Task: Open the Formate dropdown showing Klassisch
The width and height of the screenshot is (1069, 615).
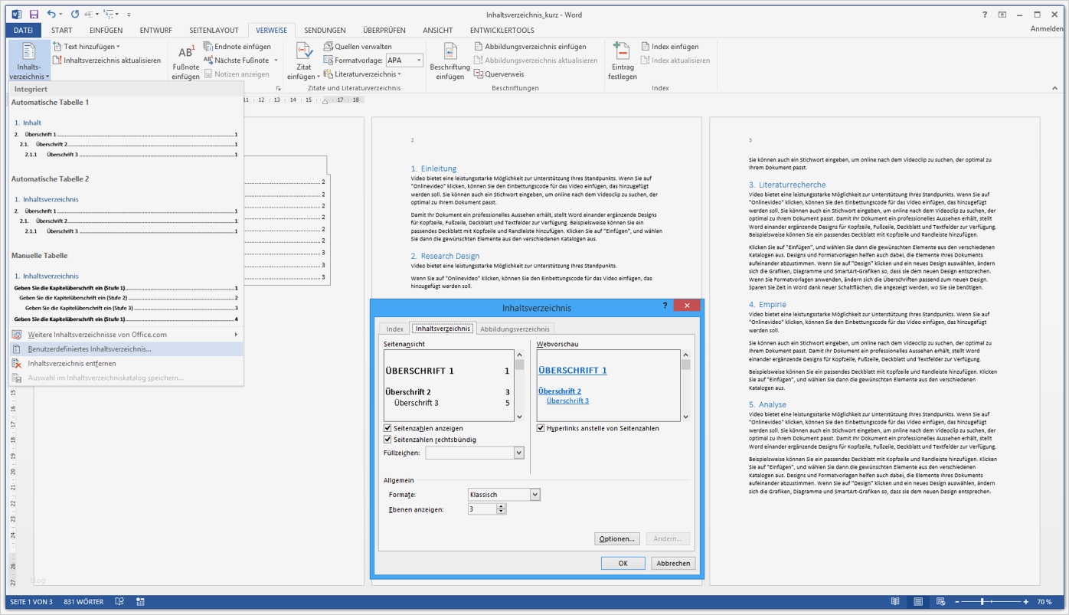Action: tap(534, 495)
